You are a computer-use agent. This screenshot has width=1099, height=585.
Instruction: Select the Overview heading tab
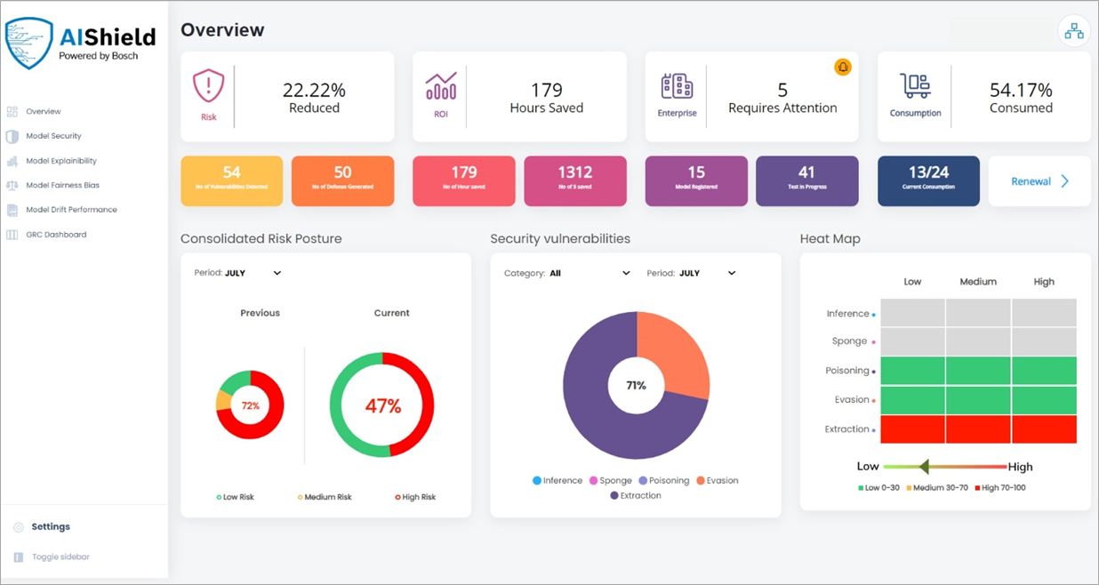pos(222,29)
